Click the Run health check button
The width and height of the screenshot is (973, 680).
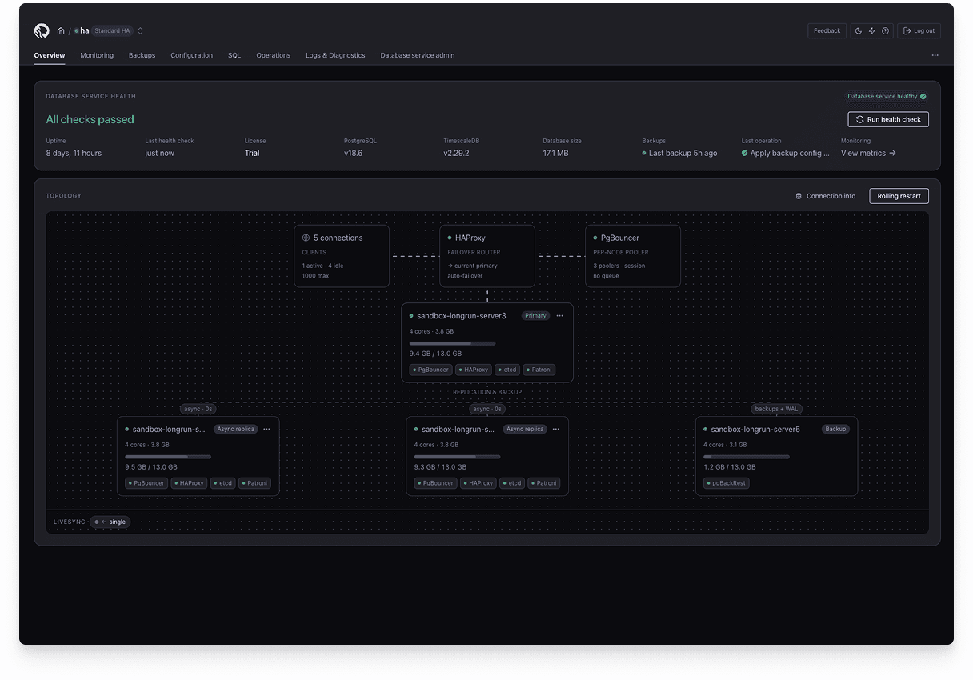click(888, 119)
